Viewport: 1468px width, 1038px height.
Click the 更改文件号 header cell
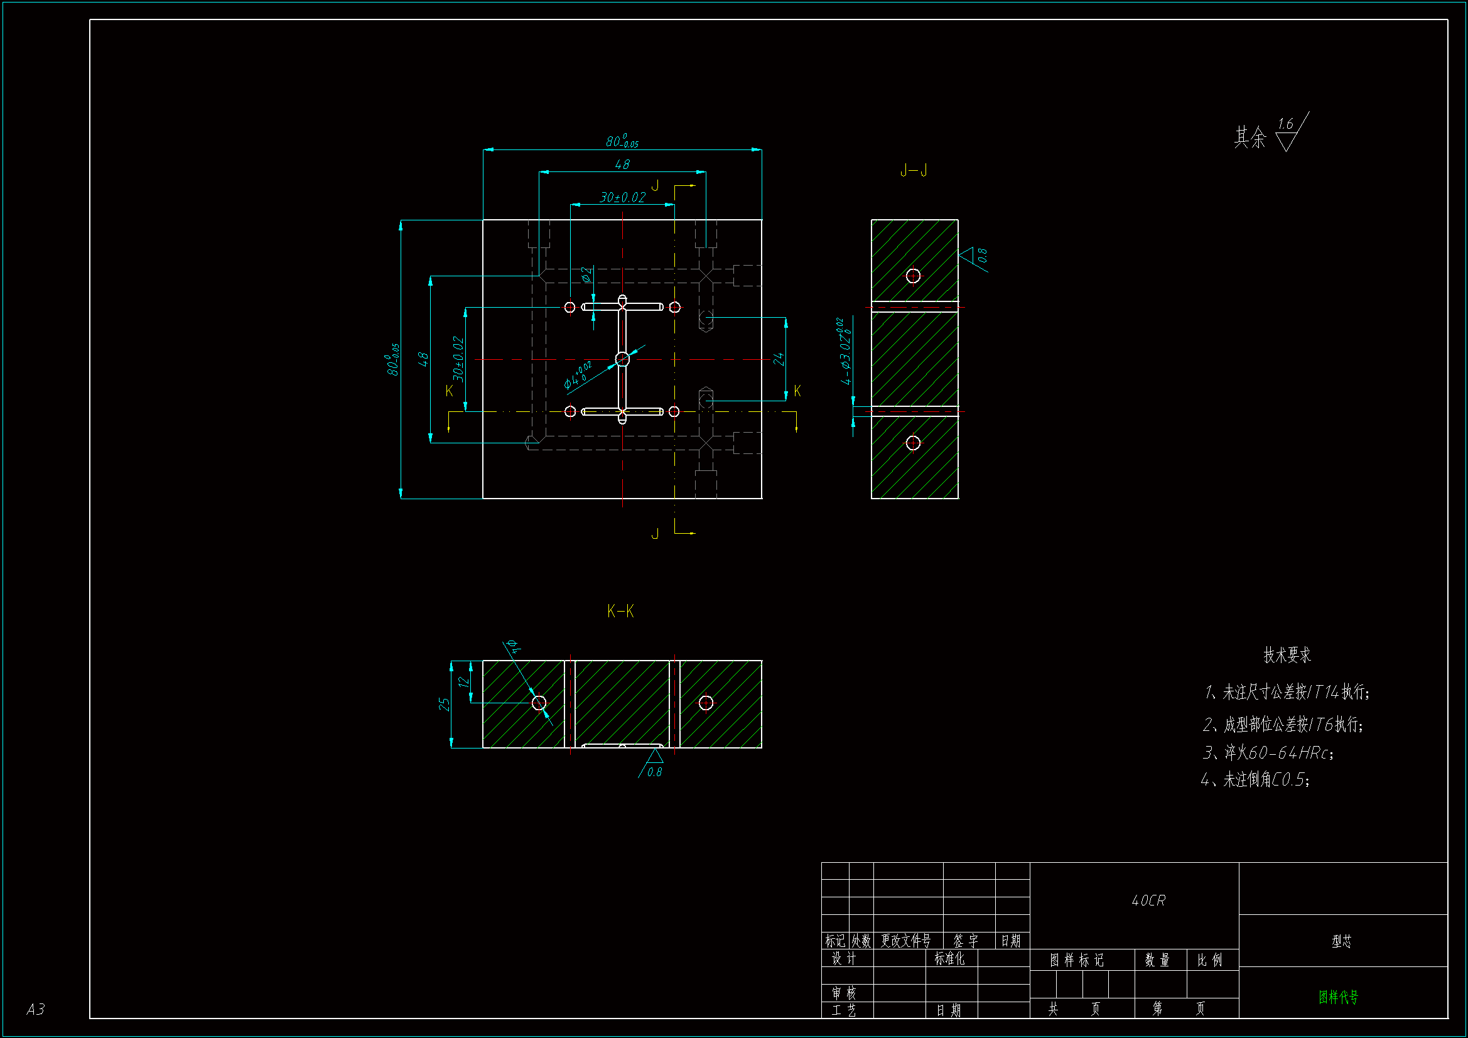(906, 941)
